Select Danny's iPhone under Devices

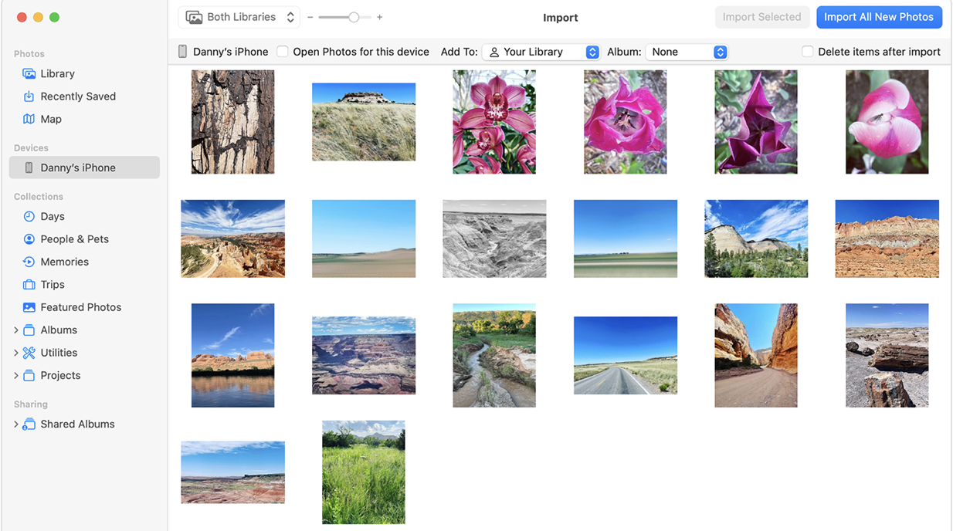coord(77,167)
